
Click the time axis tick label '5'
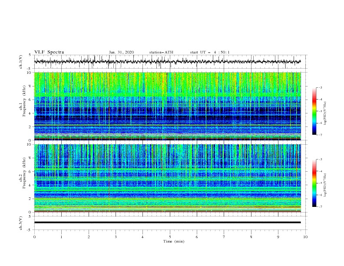coord(170,237)
